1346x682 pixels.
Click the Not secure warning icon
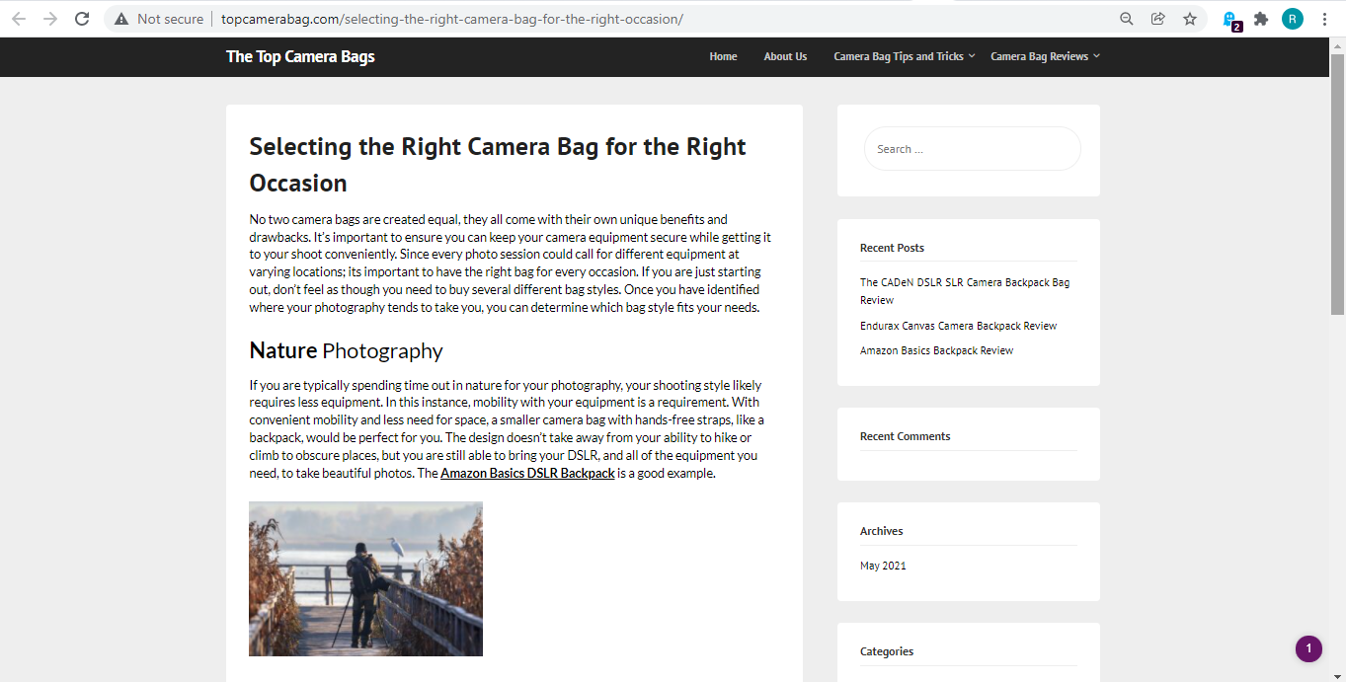click(121, 19)
